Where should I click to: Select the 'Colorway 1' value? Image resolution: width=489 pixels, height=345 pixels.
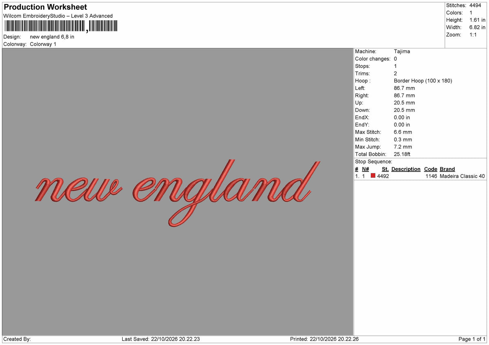[43, 44]
